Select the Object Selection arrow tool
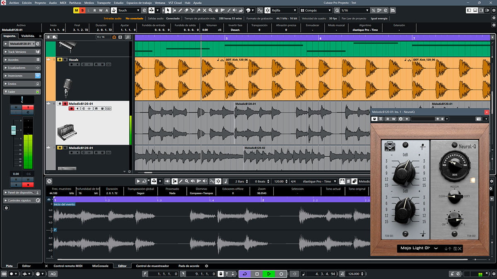Screen dimensions: 497x279 167,10
